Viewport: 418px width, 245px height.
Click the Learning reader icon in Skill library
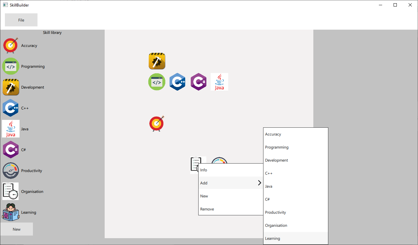pyautogui.click(x=11, y=212)
